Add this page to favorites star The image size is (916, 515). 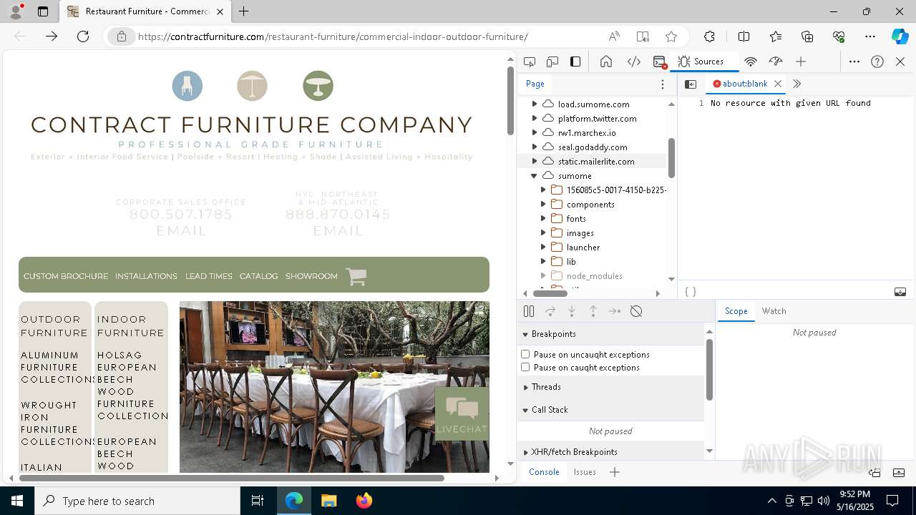click(x=671, y=36)
